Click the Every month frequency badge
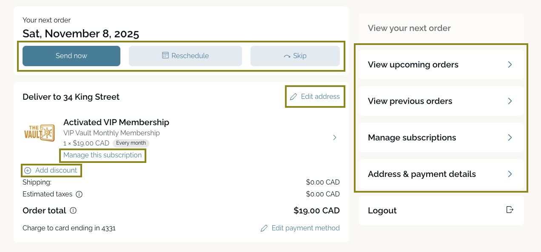Image resolution: width=541 pixels, height=252 pixels. point(131,143)
